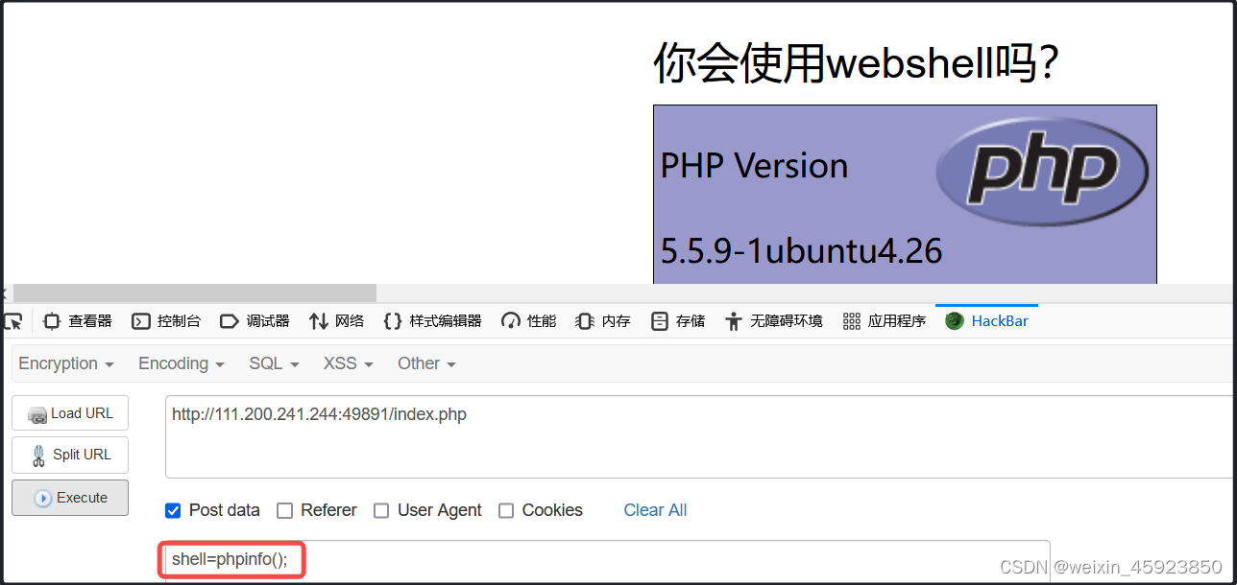Uncheck the Post data checkbox
Image resolution: width=1237 pixels, height=585 pixels.
point(173,510)
